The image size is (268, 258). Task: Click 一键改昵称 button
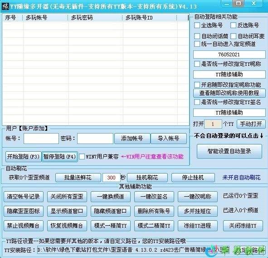tap(198, 197)
